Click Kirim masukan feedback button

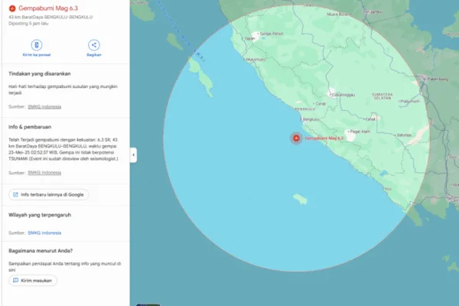[x=33, y=281]
